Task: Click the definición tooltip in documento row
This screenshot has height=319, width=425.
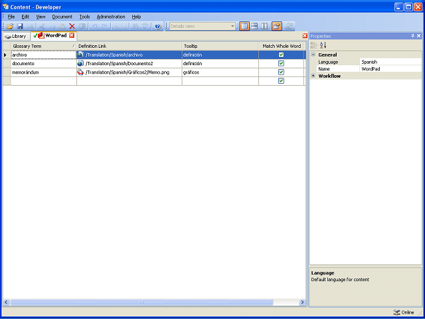Action: pos(220,64)
